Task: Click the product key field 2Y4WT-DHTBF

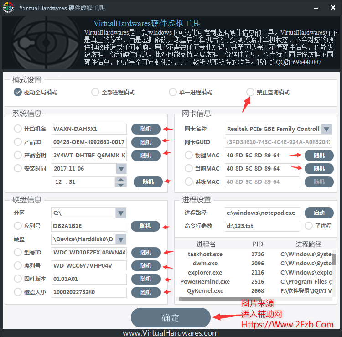Action: click(x=89, y=156)
